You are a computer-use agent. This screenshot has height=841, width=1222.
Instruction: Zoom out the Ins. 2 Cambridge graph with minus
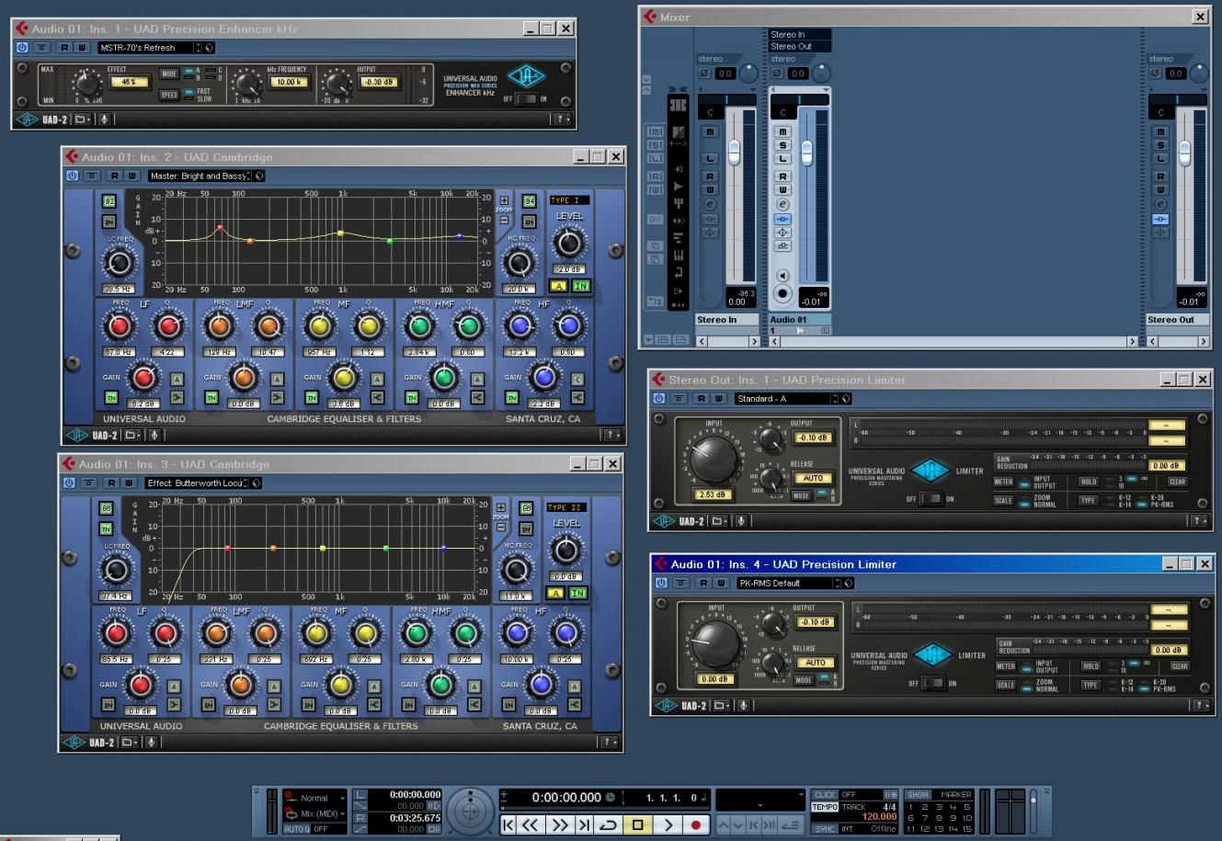point(504,221)
